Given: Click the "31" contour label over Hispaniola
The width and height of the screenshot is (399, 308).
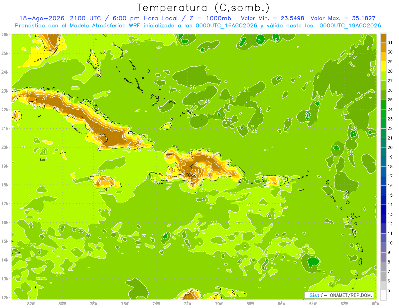Looking at the screenshot, I should pos(197,171).
